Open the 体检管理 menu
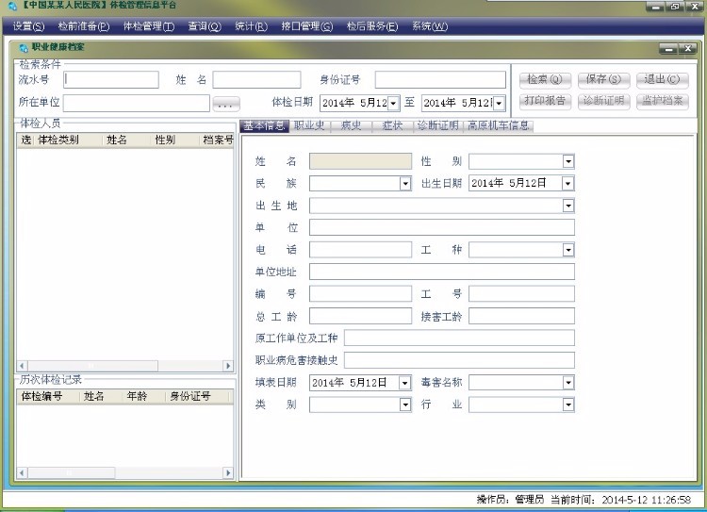Viewport: 707px width, 512px height. point(148,26)
